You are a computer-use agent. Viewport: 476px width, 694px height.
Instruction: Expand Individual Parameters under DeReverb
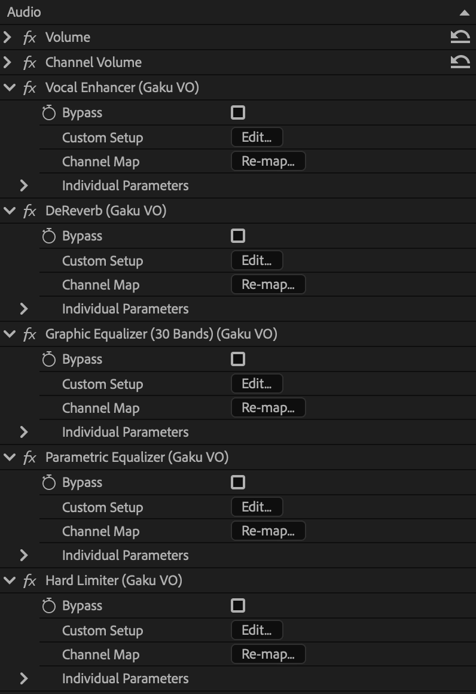pos(24,309)
